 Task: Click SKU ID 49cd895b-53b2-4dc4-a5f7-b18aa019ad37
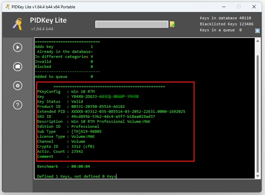(x=113, y=116)
